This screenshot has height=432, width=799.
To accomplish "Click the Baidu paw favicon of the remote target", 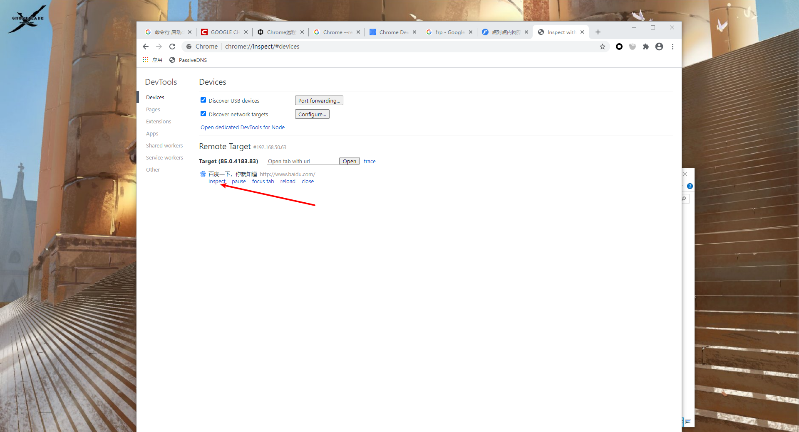I will 203,174.
